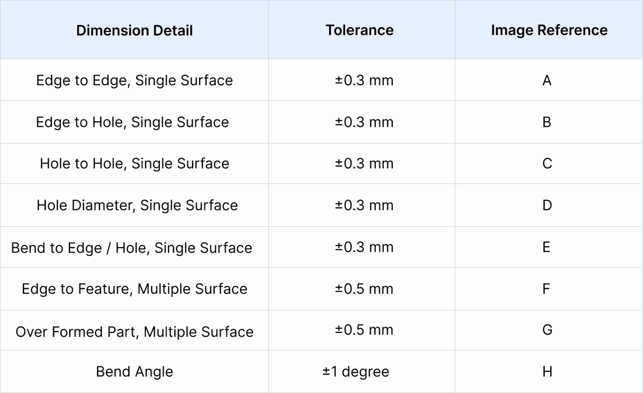This screenshot has width=643, height=393.
Task: Click the Tolerance column header
Action: [359, 30]
